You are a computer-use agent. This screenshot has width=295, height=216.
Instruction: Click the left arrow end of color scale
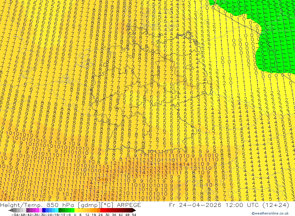click(11, 210)
